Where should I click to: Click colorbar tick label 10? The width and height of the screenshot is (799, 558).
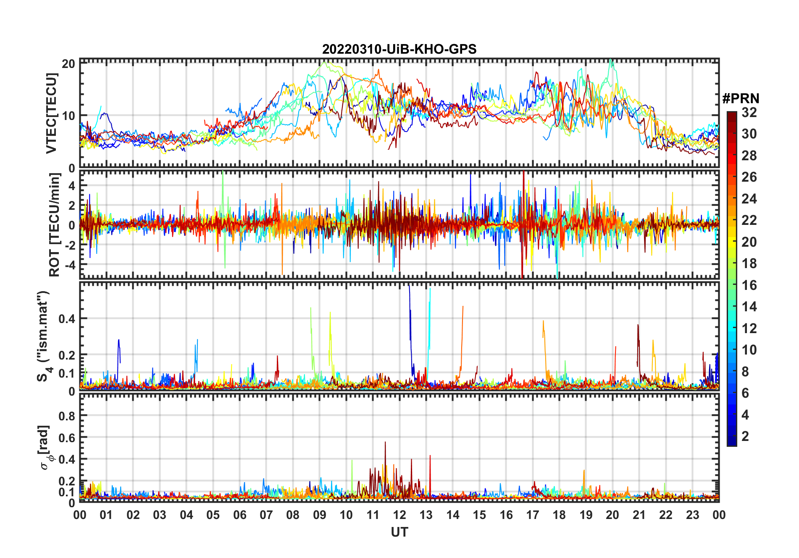749,350
